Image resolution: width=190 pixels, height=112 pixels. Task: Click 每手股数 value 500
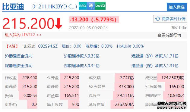coord(76,104)
